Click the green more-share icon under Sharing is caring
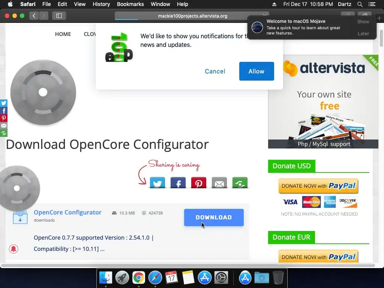The height and width of the screenshot is (288, 384). pos(240,183)
